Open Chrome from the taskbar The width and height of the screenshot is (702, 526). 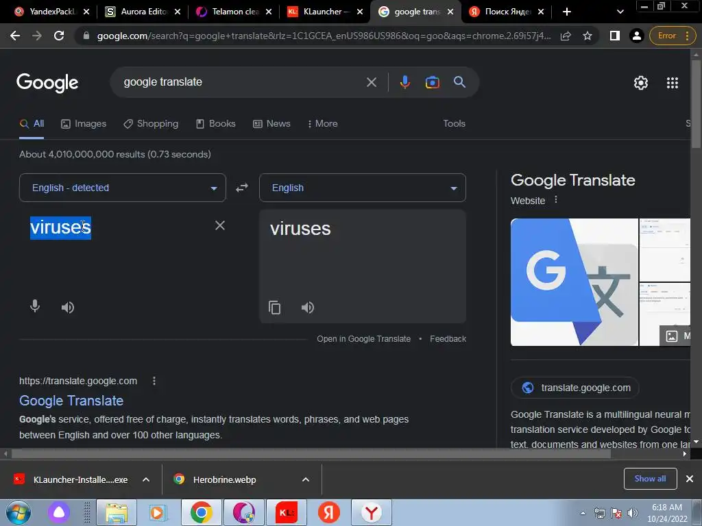pyautogui.click(x=202, y=512)
